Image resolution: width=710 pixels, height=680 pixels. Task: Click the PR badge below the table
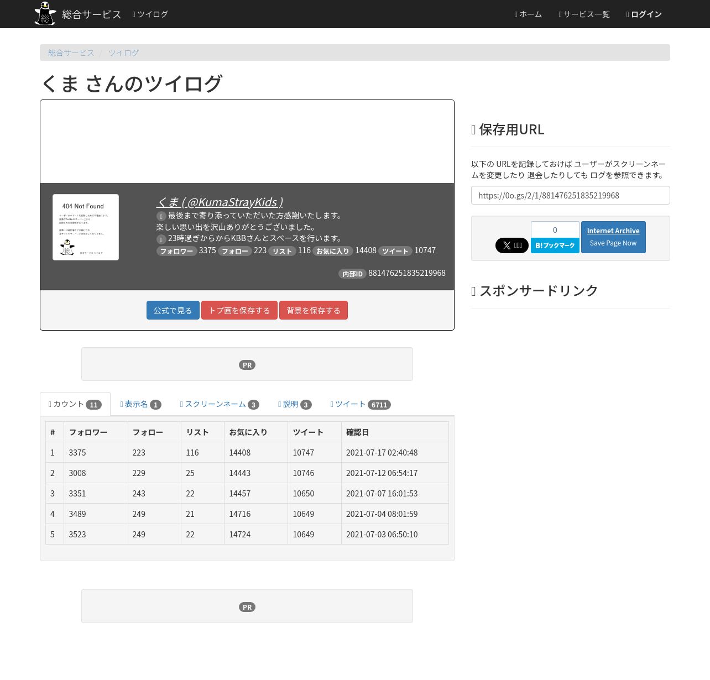click(x=247, y=607)
